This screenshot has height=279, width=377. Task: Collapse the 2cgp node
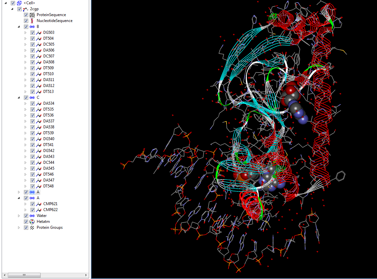12,9
